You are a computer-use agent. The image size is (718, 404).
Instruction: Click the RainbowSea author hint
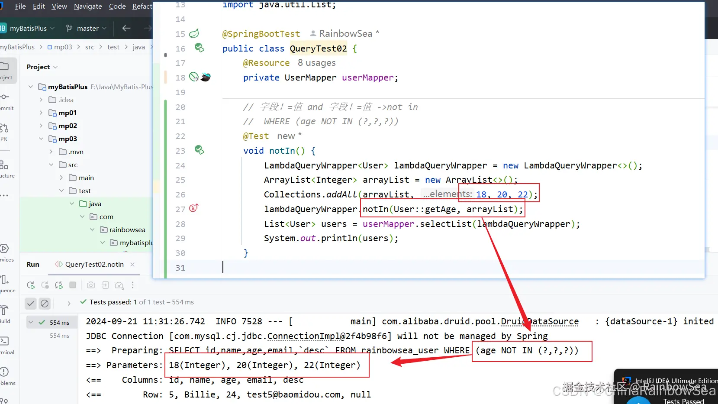[x=345, y=33]
